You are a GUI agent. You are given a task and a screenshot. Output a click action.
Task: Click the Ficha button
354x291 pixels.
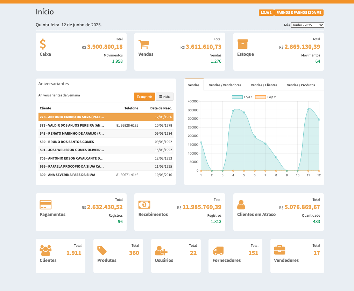pyautogui.click(x=164, y=97)
